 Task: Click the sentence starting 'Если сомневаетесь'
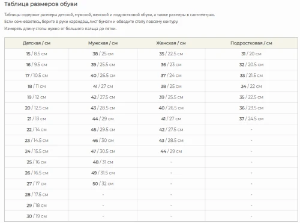click(x=91, y=22)
